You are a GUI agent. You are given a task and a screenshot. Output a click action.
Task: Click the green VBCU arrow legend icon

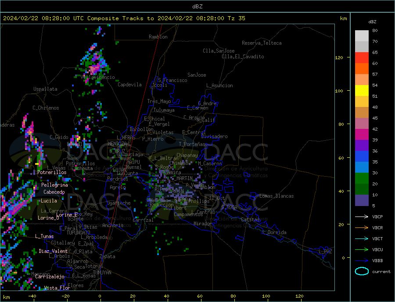(362, 250)
